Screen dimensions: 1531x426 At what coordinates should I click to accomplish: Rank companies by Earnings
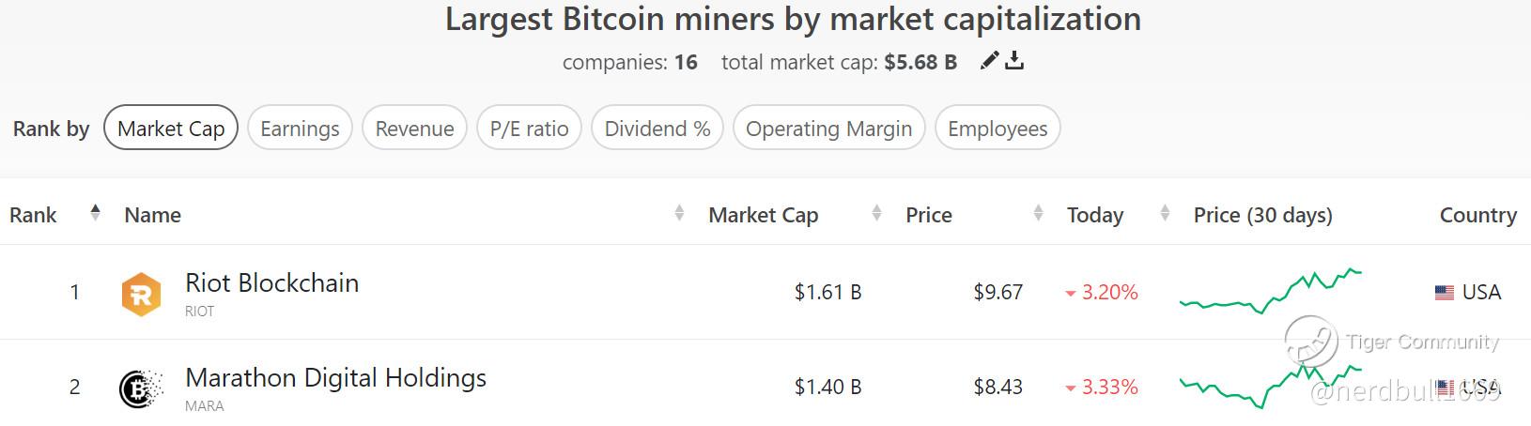point(300,129)
